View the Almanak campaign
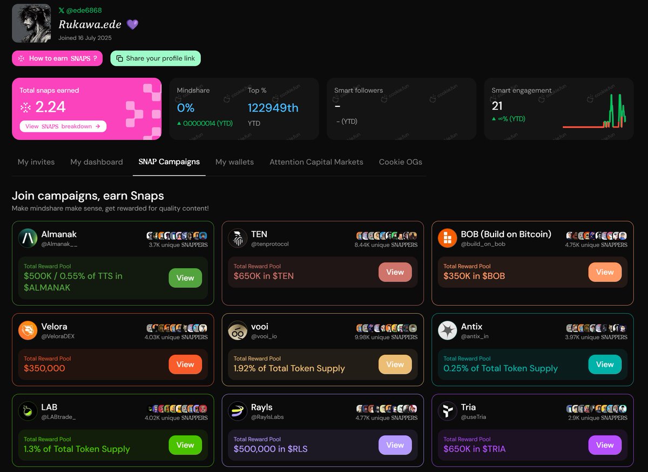 coord(185,278)
